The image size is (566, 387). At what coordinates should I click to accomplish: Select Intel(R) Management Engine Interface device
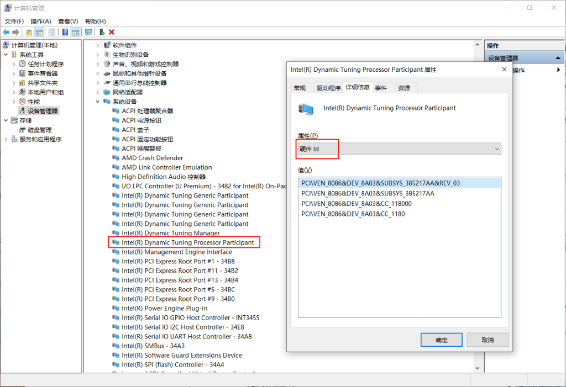pos(177,252)
